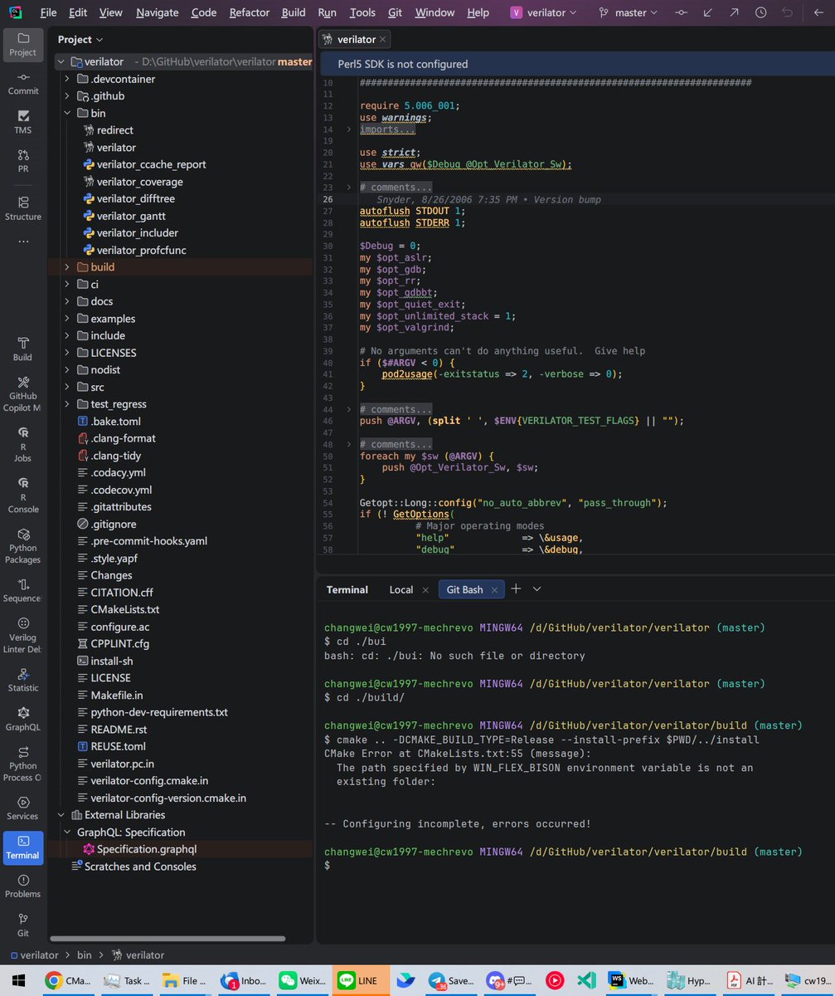Open Weixin from the taskbar
Viewport: 835px width, 996px height.
[302, 980]
